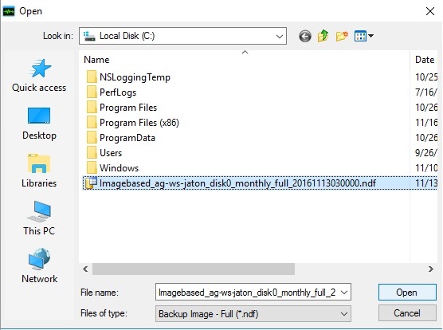Viewport: 443px width, 330px height.
Task: Go up one folder level icon
Action: (323, 36)
